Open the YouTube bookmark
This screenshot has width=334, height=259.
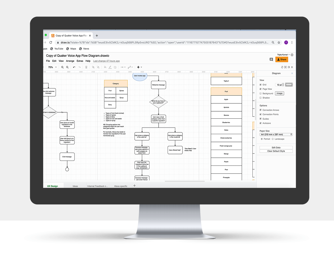pos(57,49)
